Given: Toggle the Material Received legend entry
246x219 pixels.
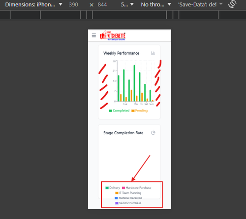Looking at the screenshot, I should tap(128, 198).
